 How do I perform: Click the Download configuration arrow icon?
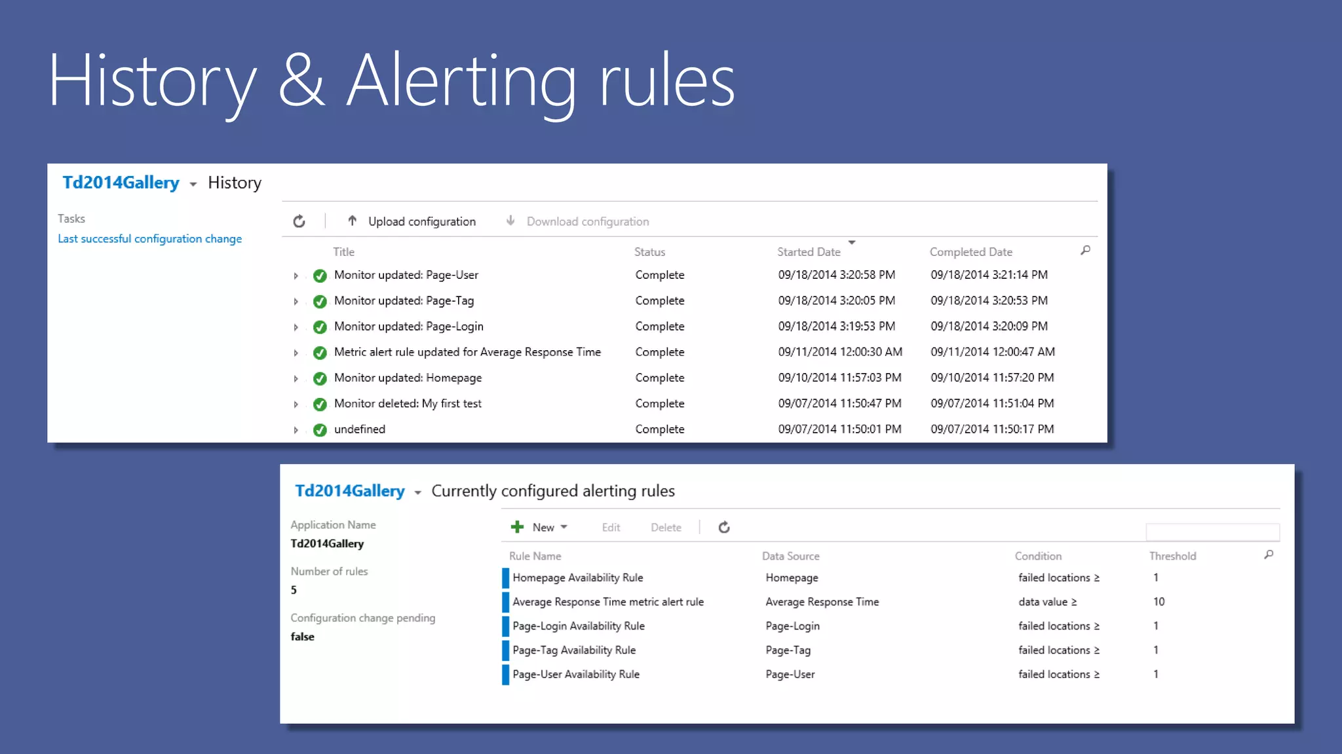(x=510, y=221)
